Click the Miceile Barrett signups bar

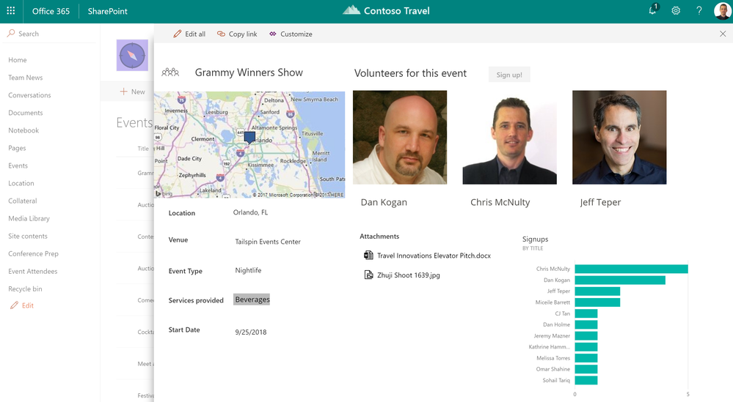point(597,302)
